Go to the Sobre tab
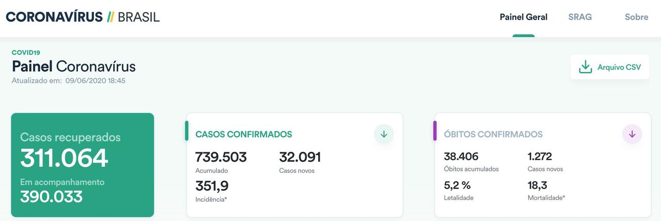 click(636, 17)
